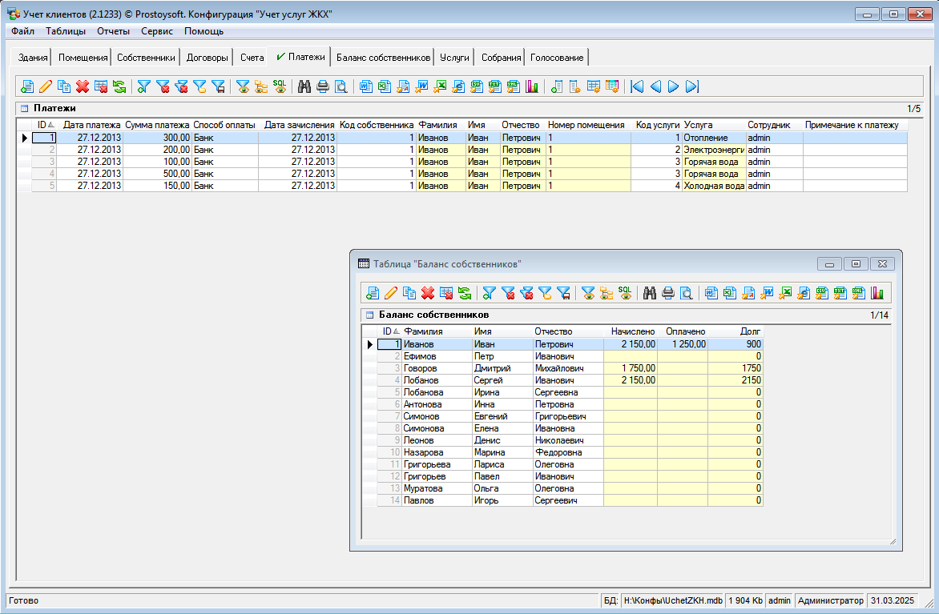Click the red X delete icon in main toolbar
The image size is (939, 614).
pos(83,86)
